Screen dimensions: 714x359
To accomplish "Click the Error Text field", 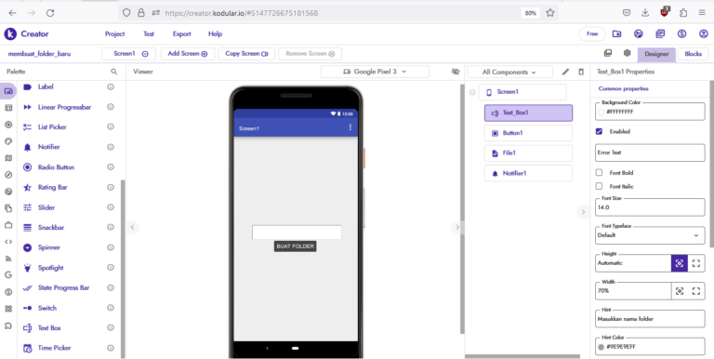I will click(650, 153).
